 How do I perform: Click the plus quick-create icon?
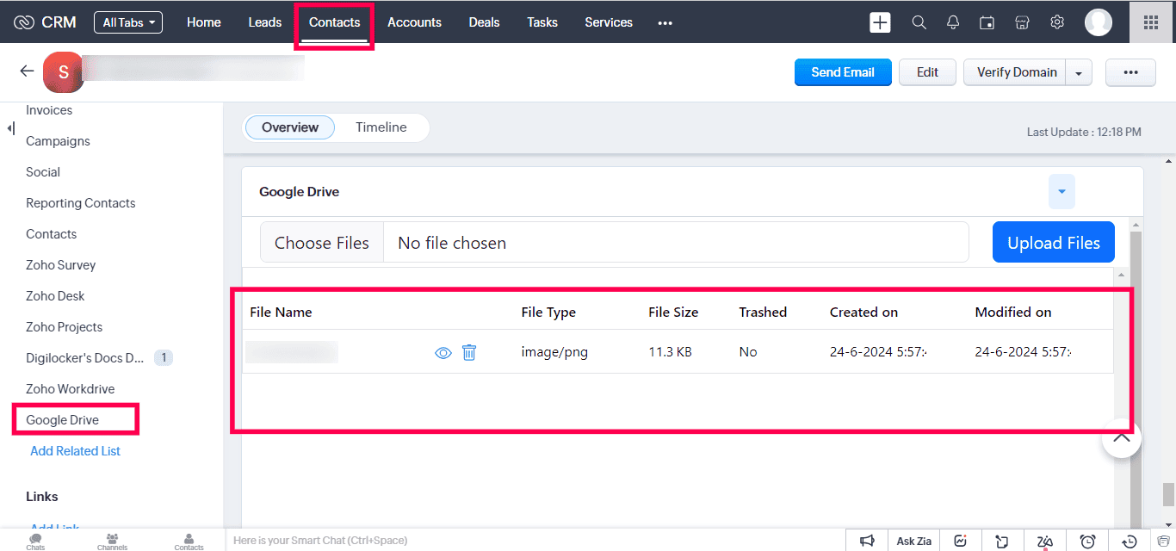(880, 22)
